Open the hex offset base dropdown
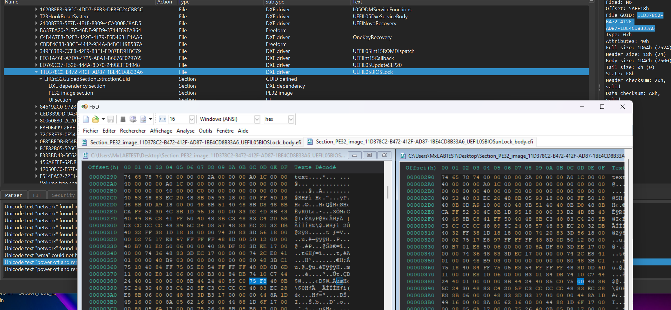This screenshot has width=671, height=310. [x=291, y=119]
